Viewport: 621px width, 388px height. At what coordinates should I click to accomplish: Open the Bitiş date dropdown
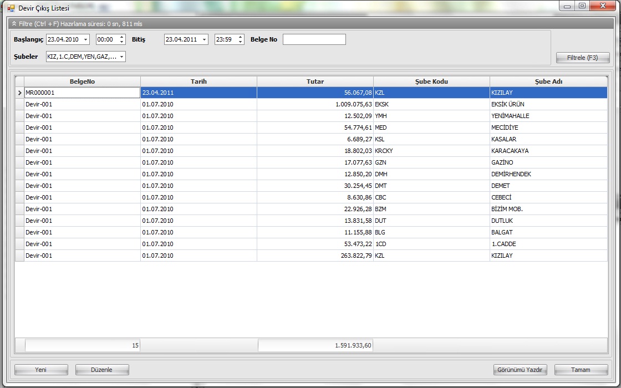[x=204, y=39]
